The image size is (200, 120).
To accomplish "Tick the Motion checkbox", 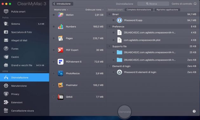I will pyautogui.click(x=54, y=15).
